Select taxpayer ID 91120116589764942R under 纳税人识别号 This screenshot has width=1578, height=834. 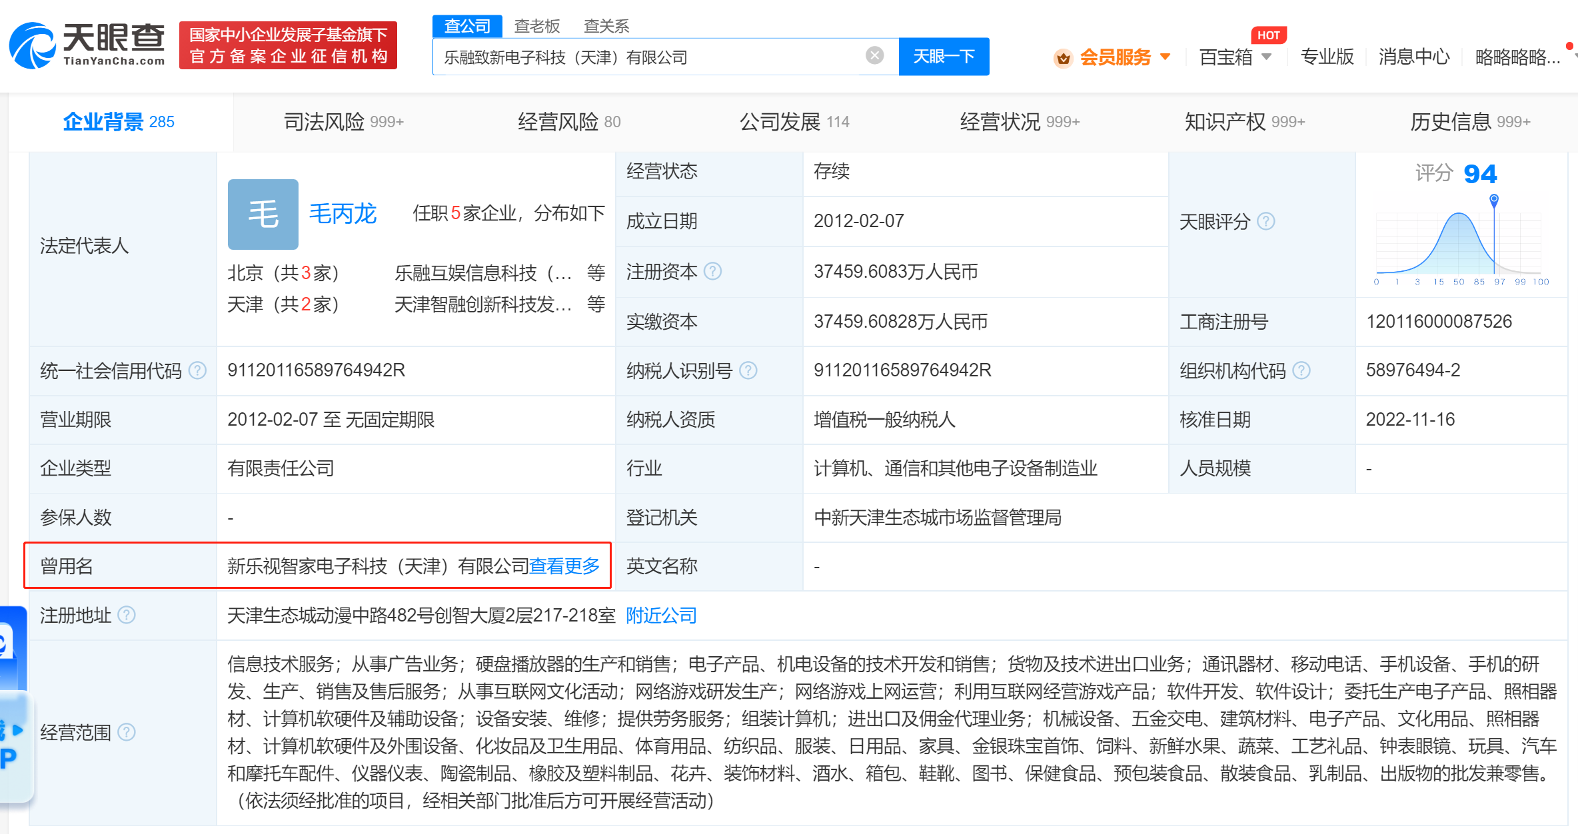(902, 370)
